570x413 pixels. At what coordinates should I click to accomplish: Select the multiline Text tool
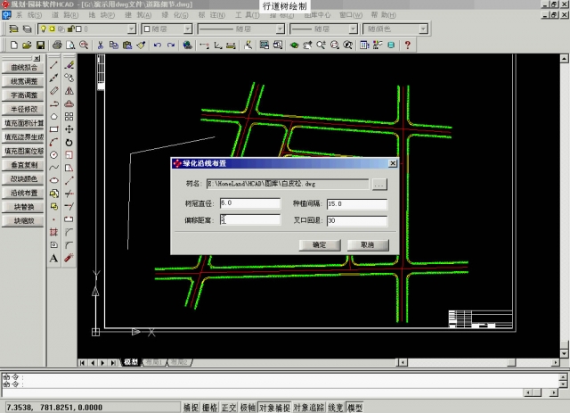point(54,258)
